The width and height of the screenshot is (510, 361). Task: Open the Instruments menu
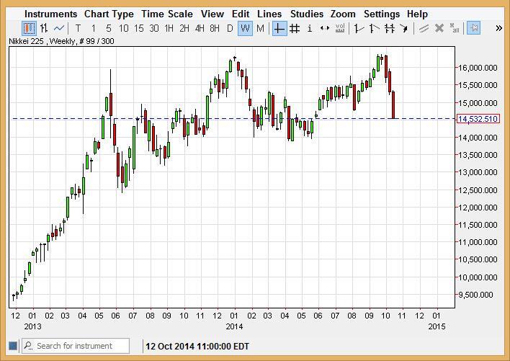tap(50, 14)
